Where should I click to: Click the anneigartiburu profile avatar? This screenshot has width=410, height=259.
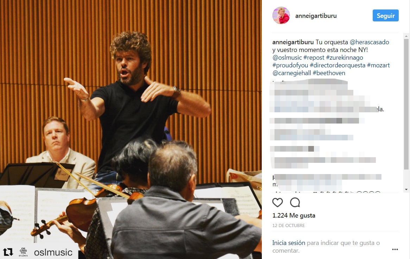point(281,15)
